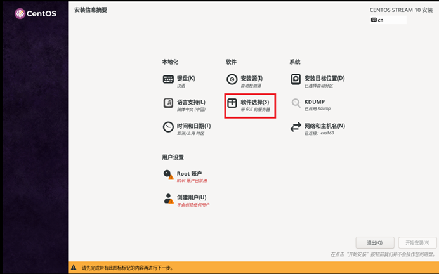Image resolution: width=439 pixels, height=274 pixels.
Task: Click the '亚洲/上海 时区' subtitle
Action: pos(190,133)
